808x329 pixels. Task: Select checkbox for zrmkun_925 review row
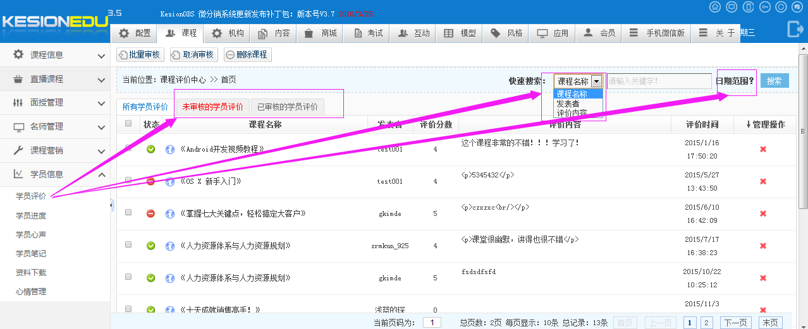[128, 245]
